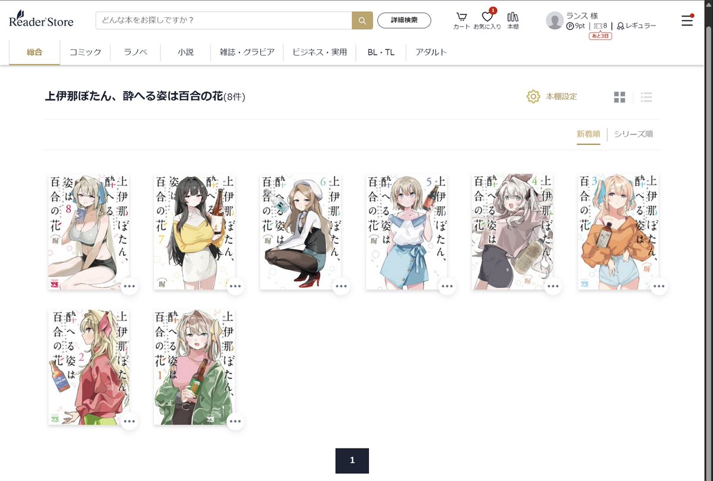Open options for volume 5 cover
713x481 pixels.
coord(447,286)
